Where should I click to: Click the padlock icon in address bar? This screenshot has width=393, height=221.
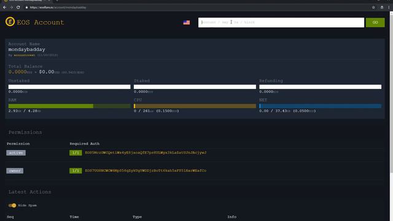coord(26,7)
